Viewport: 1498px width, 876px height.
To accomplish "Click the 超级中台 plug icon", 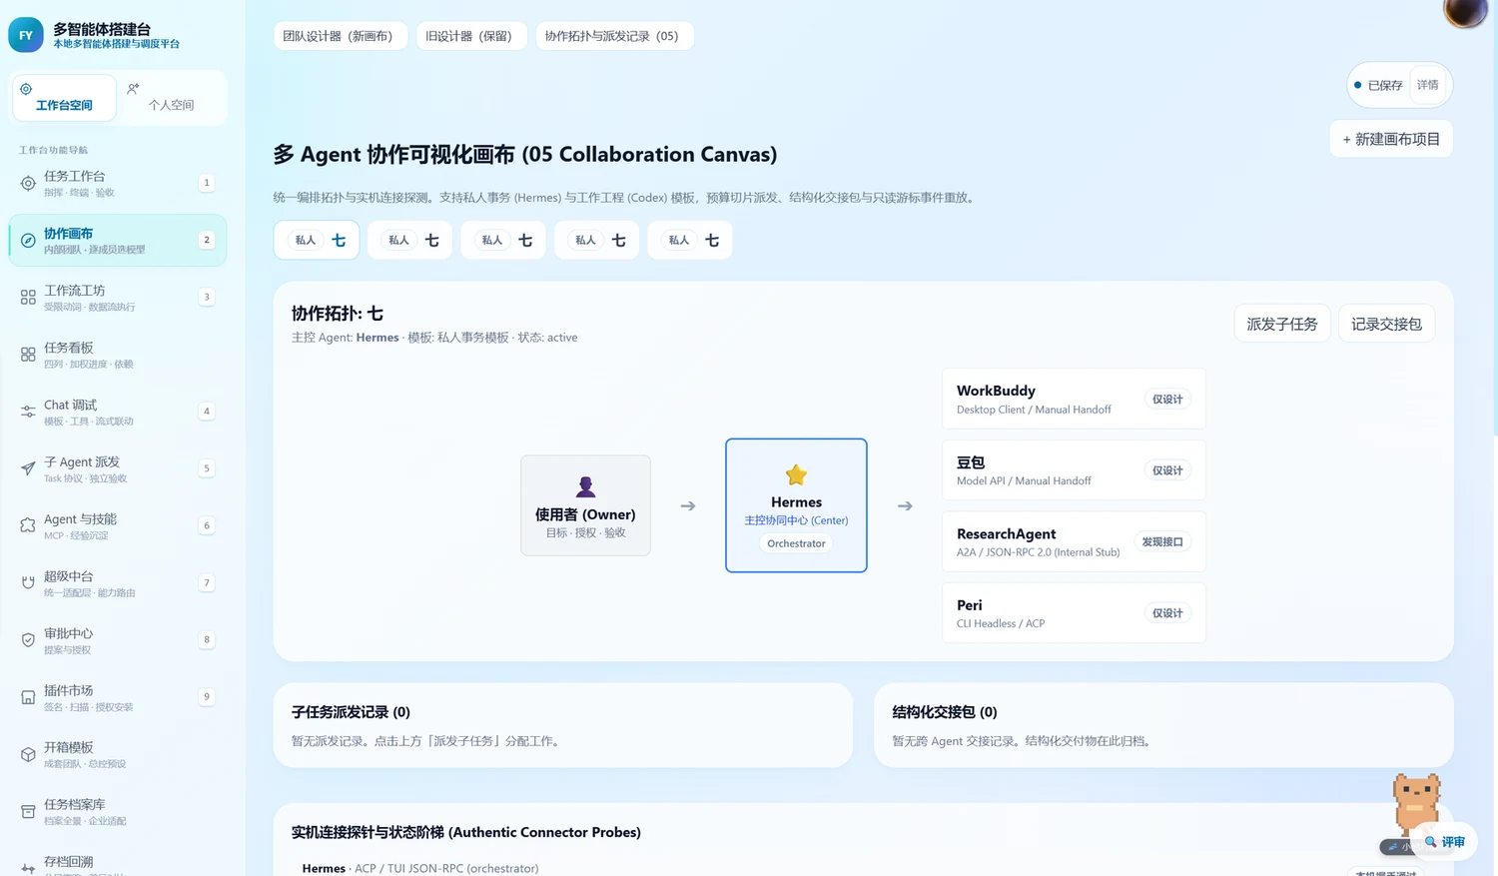I will point(28,582).
